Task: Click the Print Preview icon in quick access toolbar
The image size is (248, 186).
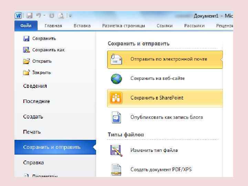Action: pyautogui.click(x=61, y=15)
